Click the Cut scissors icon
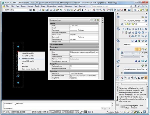Viewport: 150px width, 115px height. 65,10
